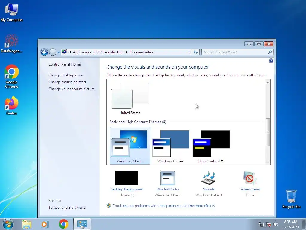Expand the address bar history dropdown

tap(189, 52)
